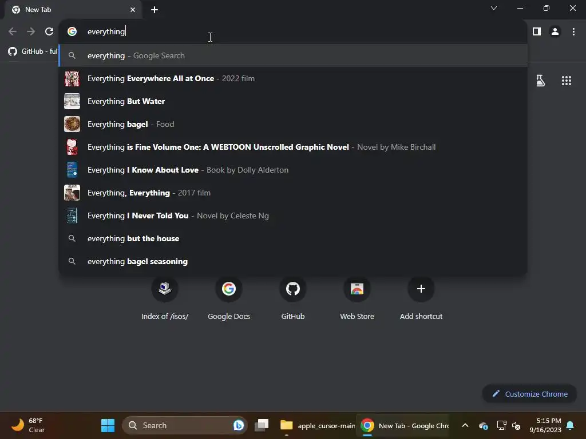
Task: Open a new tab with plus button
Action: coord(155,10)
